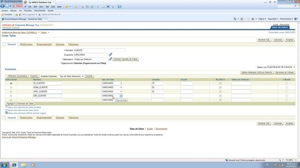Click the flashlight icon next to Tablespace
The image size is (300, 168).
click(110, 59)
